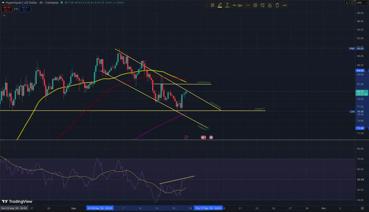Open drawing templates in floating toolbar
The image size is (369, 212).
pyautogui.click(x=212, y=5)
